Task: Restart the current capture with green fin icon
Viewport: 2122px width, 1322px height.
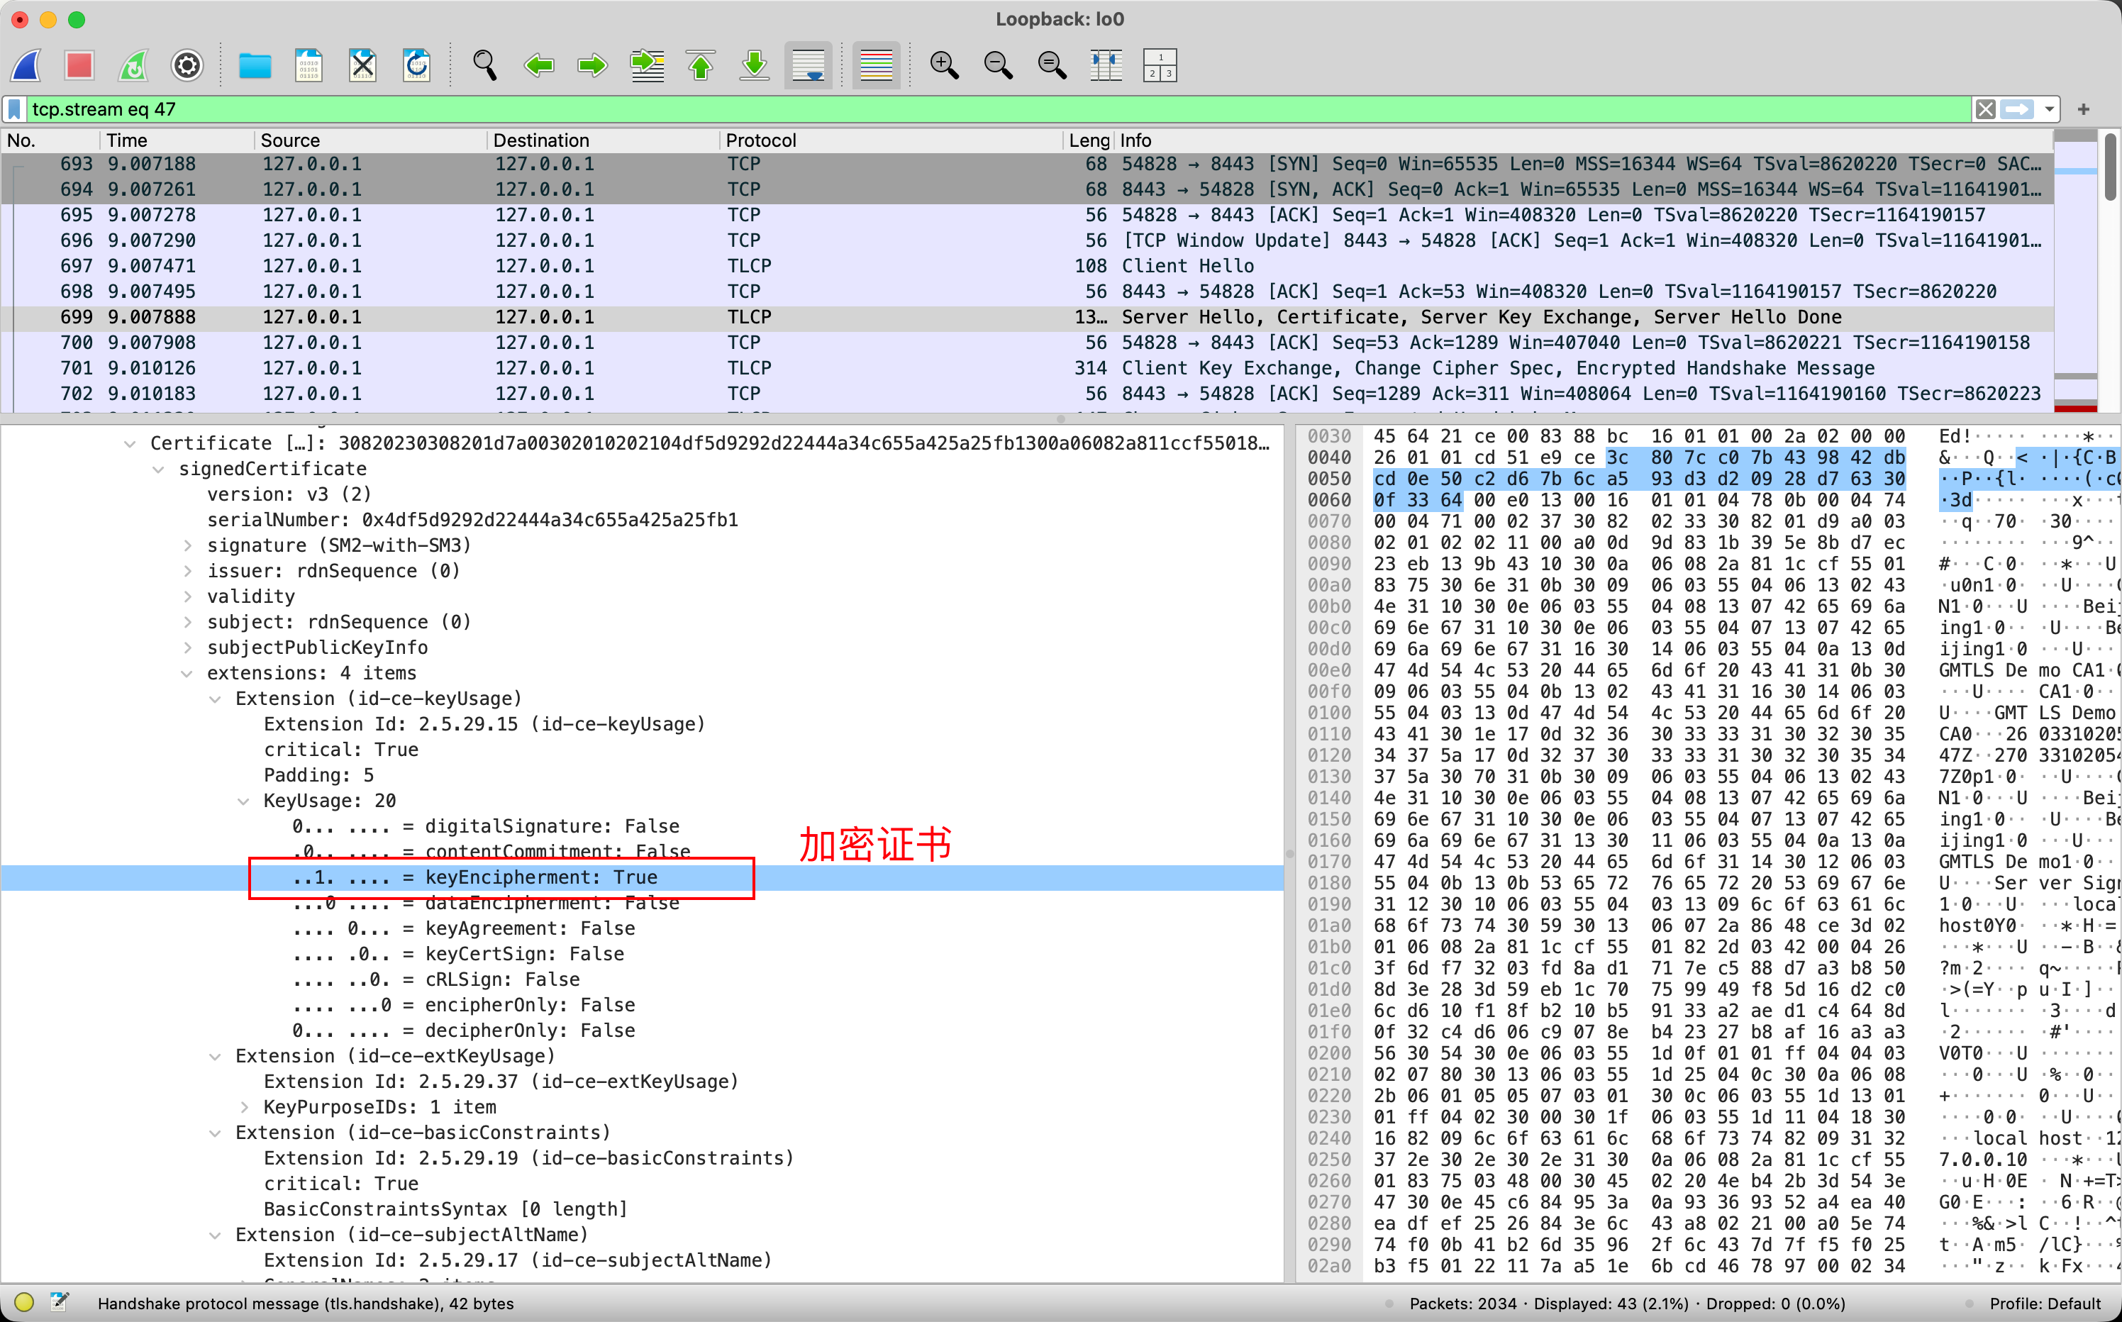Action: pos(133,65)
